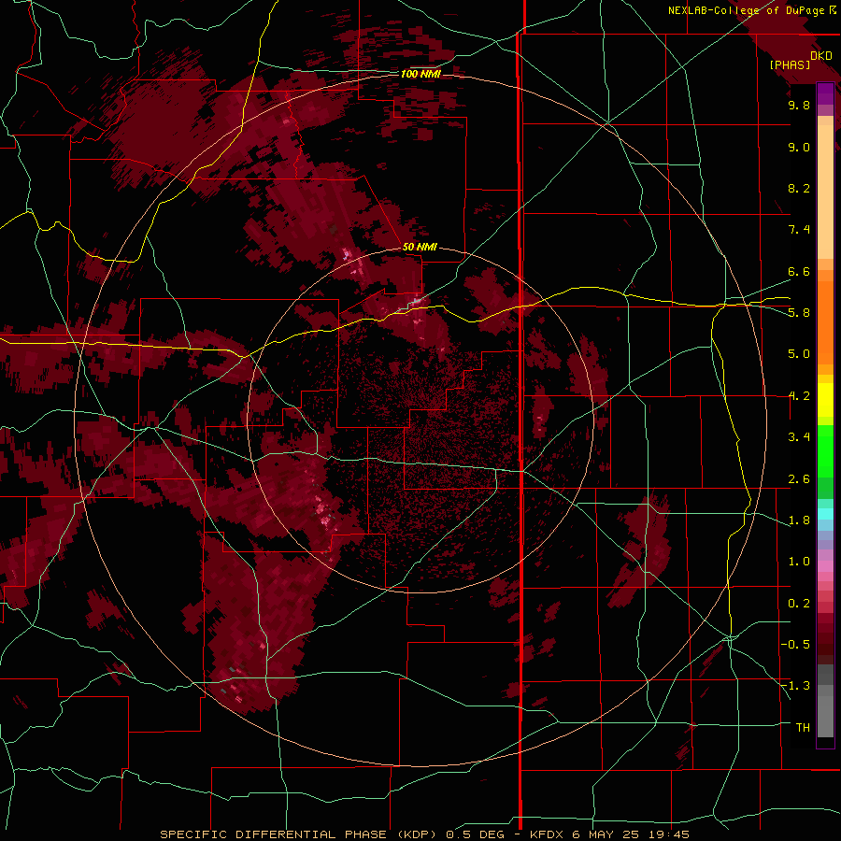Screen dimensions: 841x841
Task: Select the 50 NMI range ring label
Action: 420,247
